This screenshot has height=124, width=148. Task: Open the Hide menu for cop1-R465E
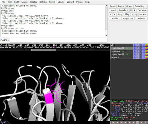141,54
